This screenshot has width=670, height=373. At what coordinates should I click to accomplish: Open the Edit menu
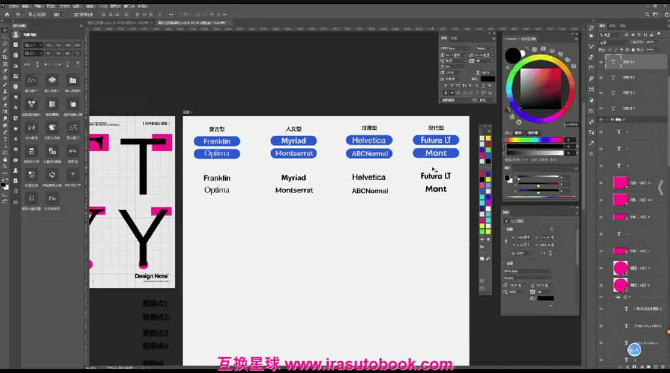click(26, 7)
